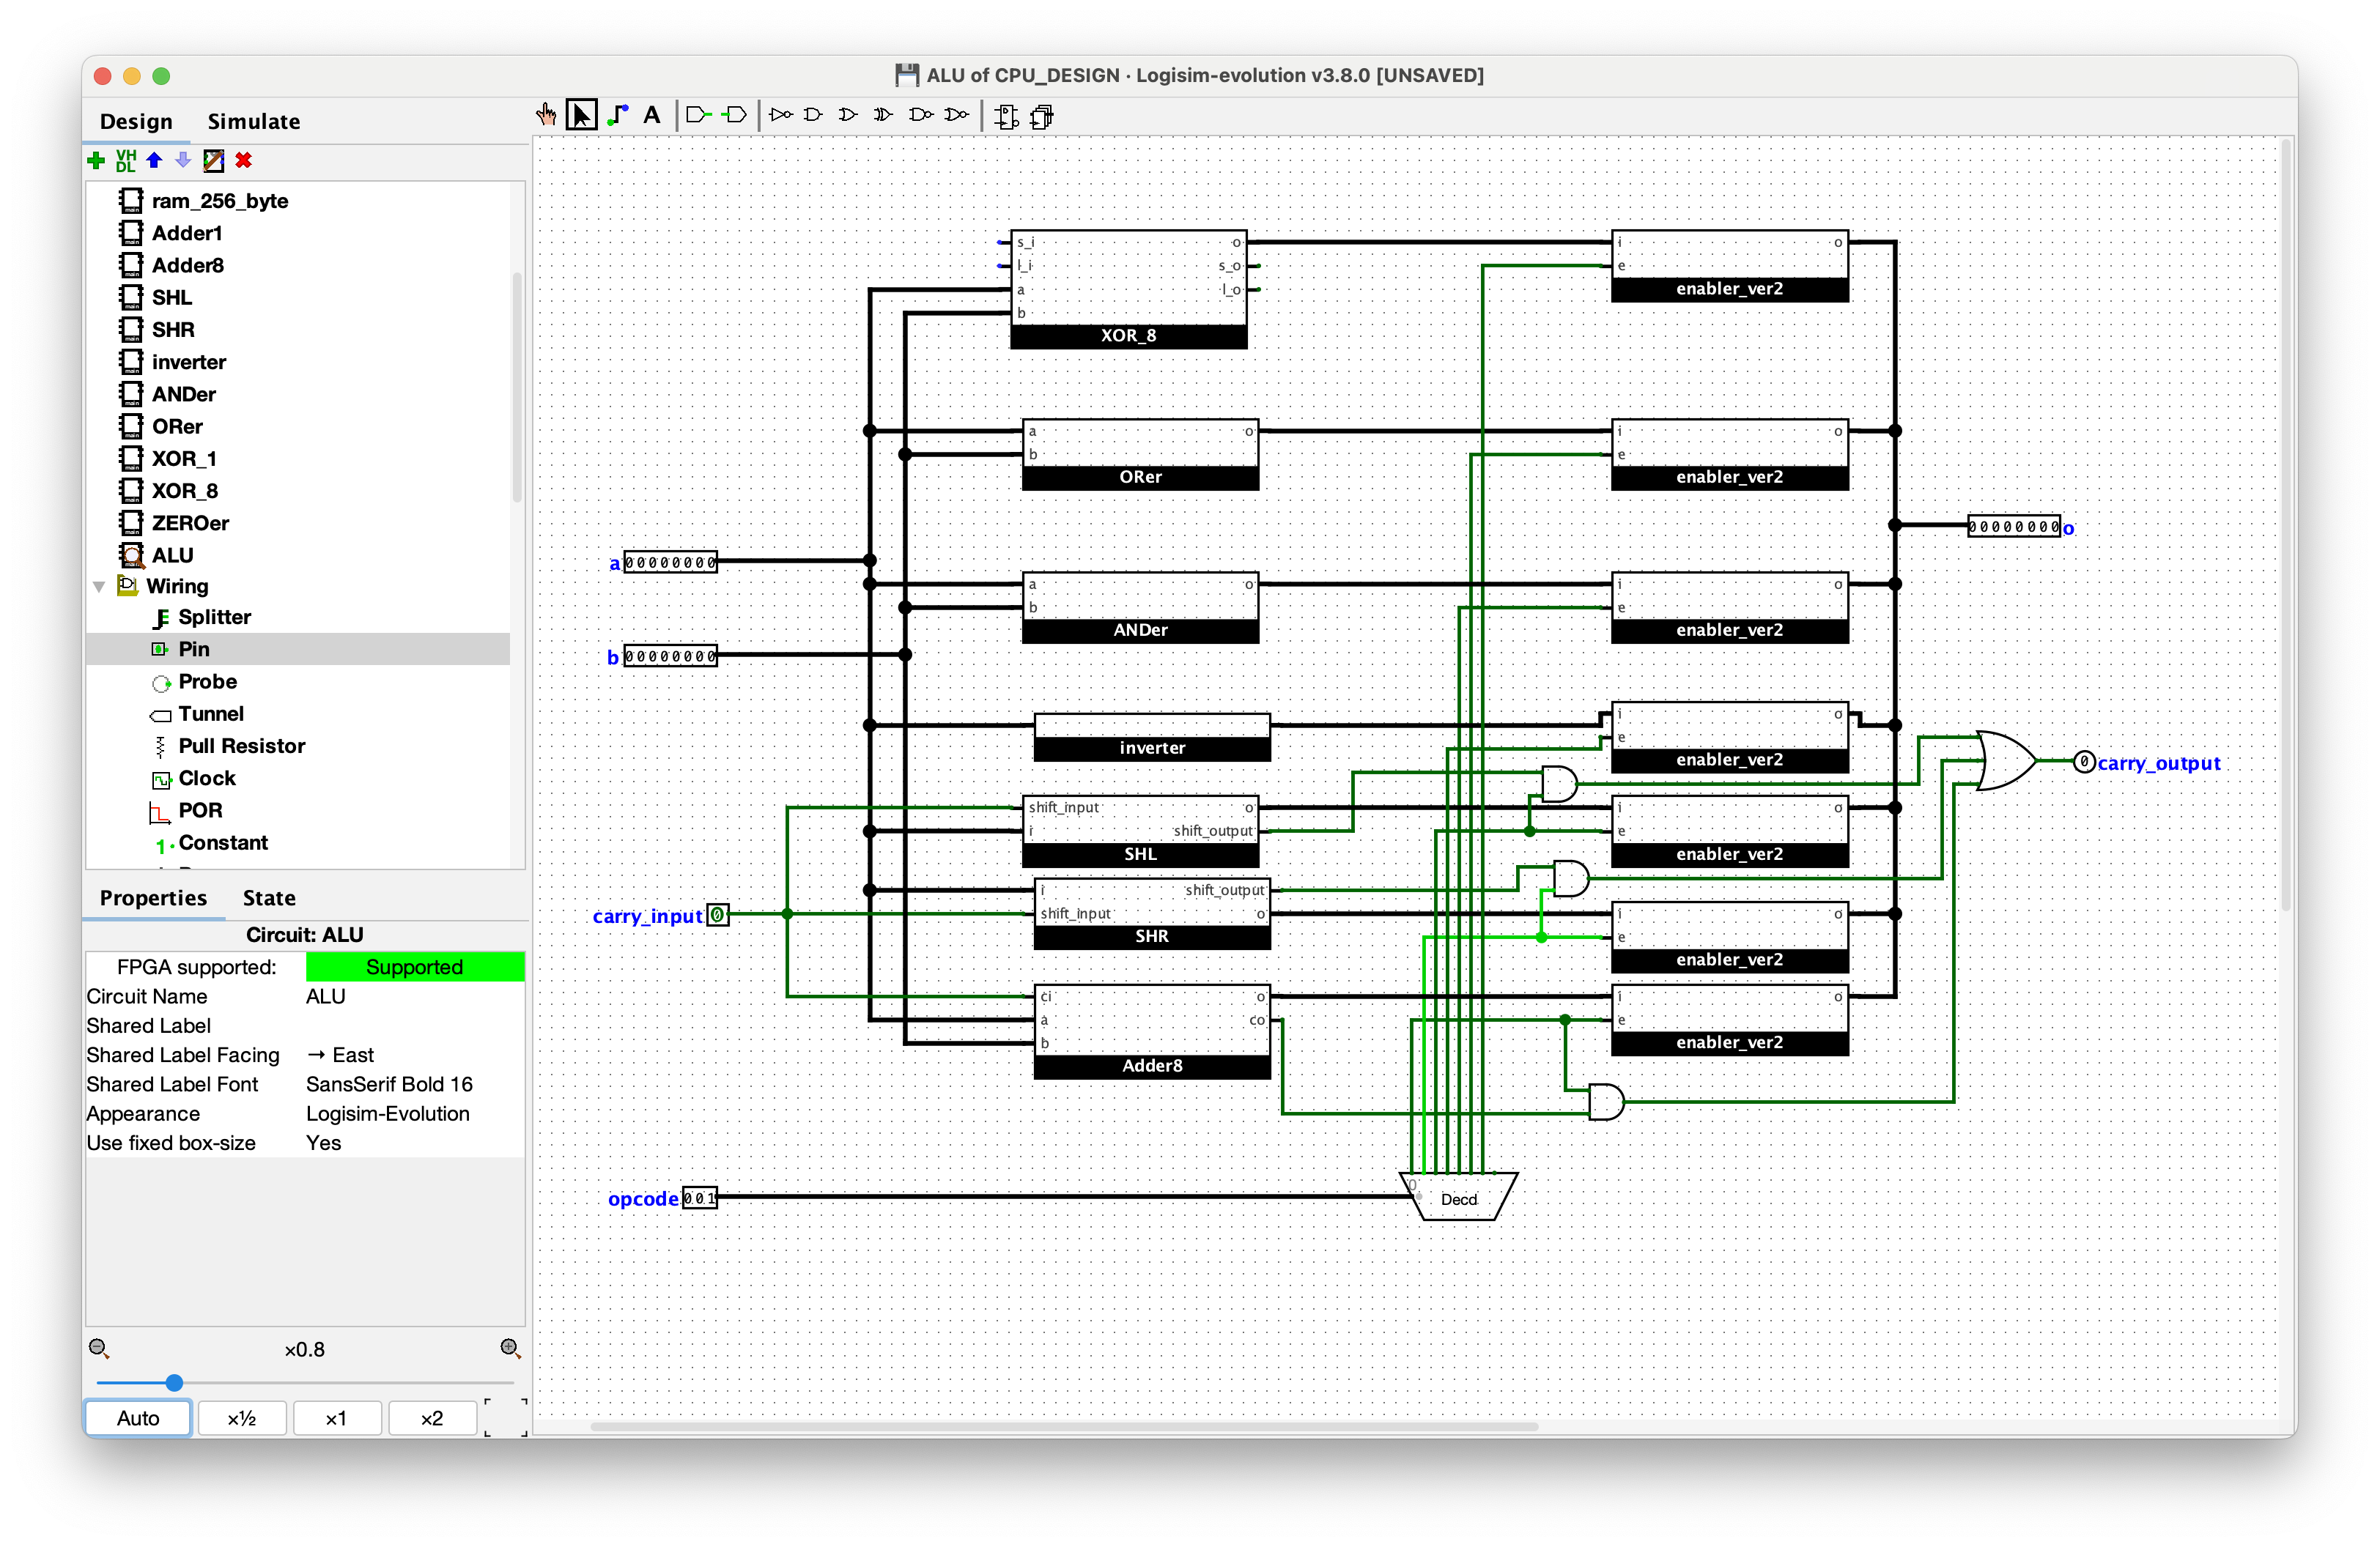Pick the NOR gate tool
Viewport: 2380px width, 1547px height.
click(x=956, y=115)
